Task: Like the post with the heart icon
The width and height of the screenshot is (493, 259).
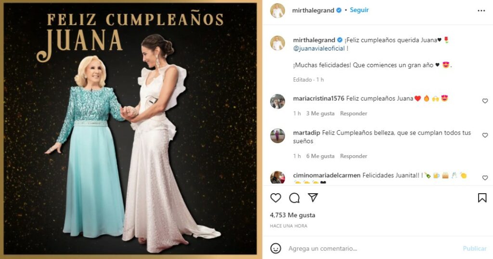Action: [276, 198]
